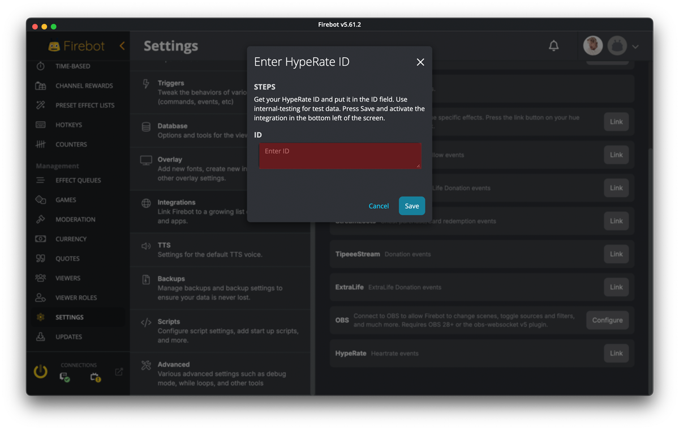Click the bot account avatar
The image size is (679, 430).
[x=617, y=46]
